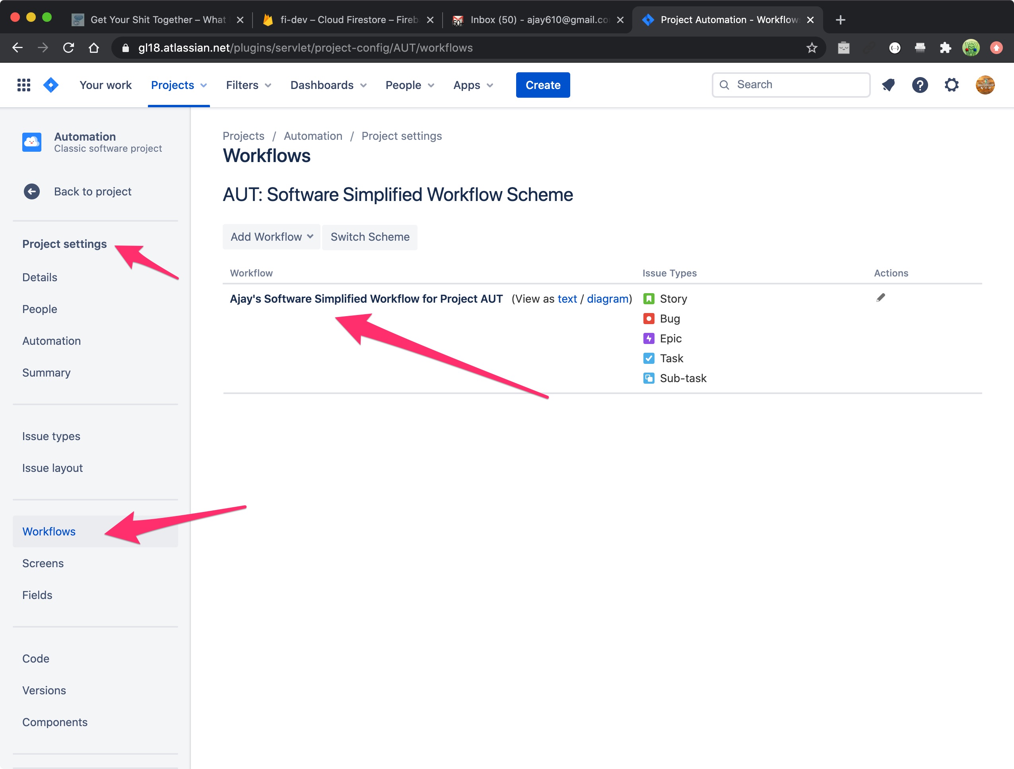This screenshot has height=769, width=1014.
Task: Expand the Add Workflow dropdown
Action: point(271,237)
